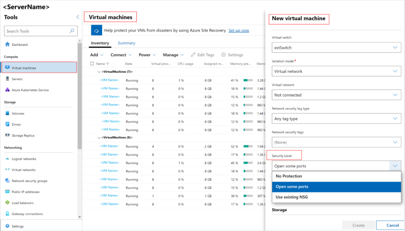Viewport: 405px width, 231px height.
Task: Click the Virtual machines monitor icon
Action: coord(7,67)
